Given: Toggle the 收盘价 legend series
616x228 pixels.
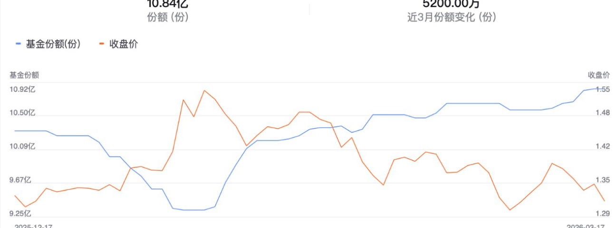Looking at the screenshot, I should [x=124, y=44].
